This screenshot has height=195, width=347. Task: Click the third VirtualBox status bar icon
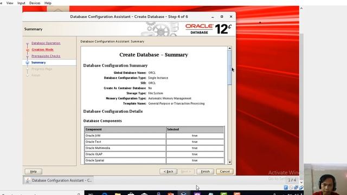[x=296, y=187]
